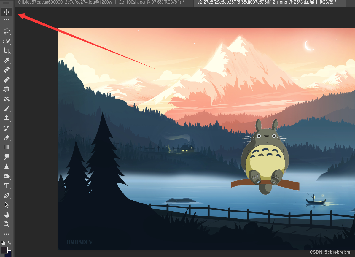Select the Path Selection arrow tool
Viewport: 355px width, 257px height.
click(7, 205)
